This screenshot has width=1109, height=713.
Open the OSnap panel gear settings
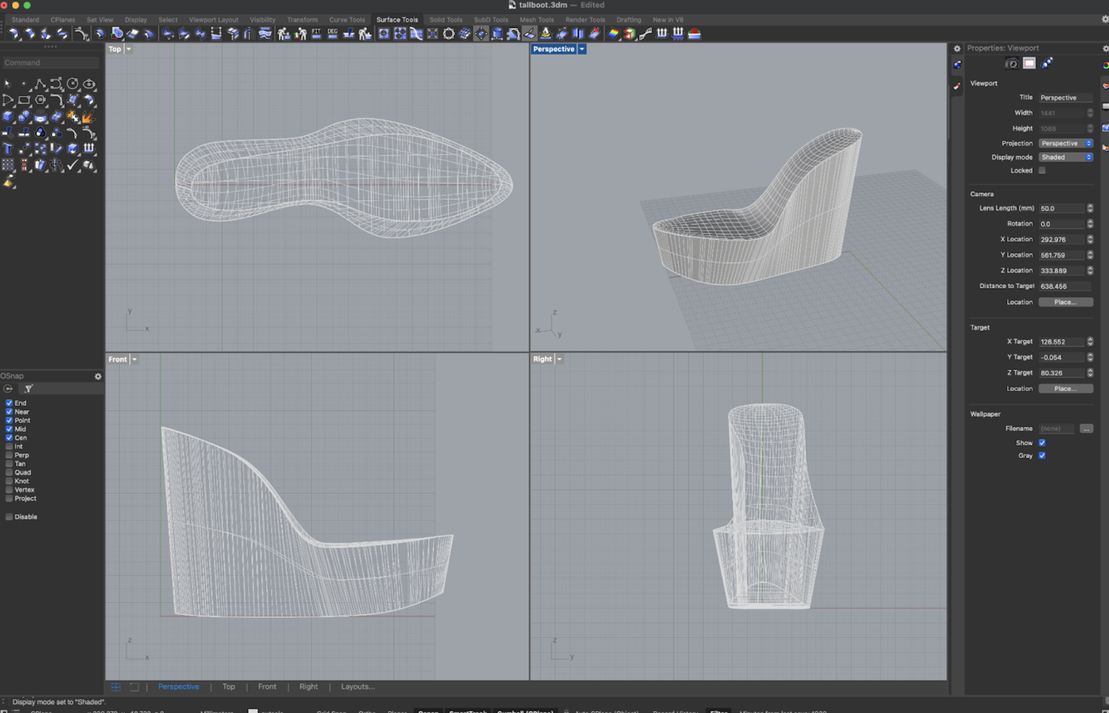pos(98,376)
